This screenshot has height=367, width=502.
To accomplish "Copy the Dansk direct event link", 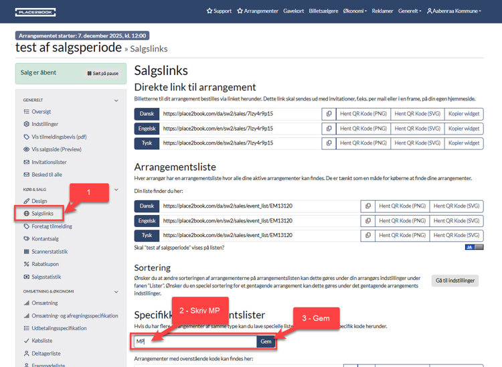I will click(329, 114).
